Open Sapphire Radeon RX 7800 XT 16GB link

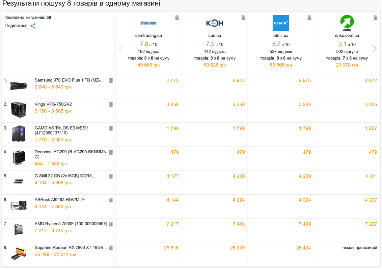click(71, 247)
